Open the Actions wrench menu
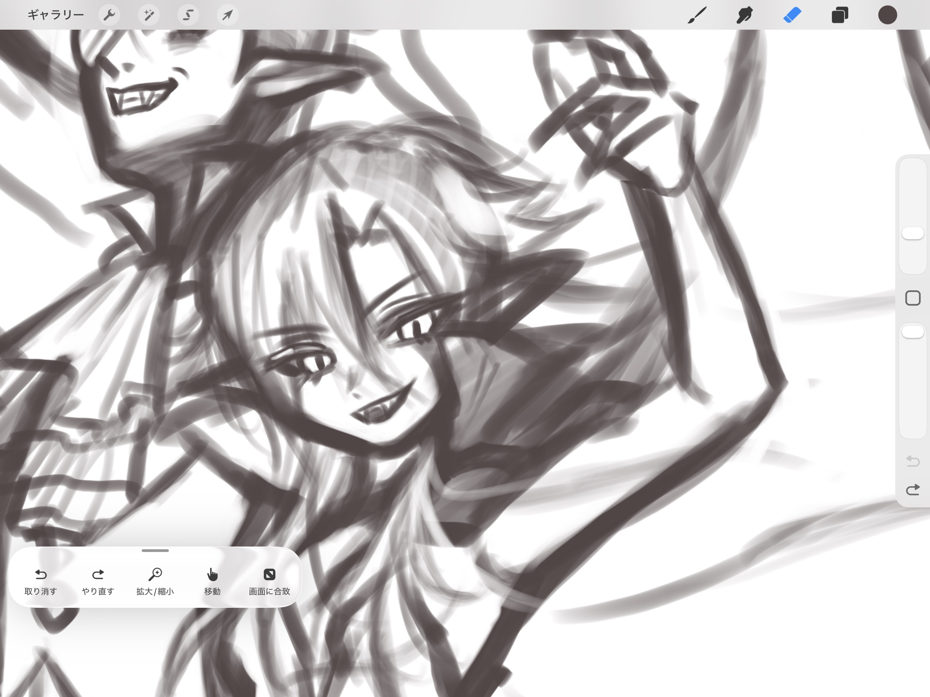The height and width of the screenshot is (697, 930). 109,15
